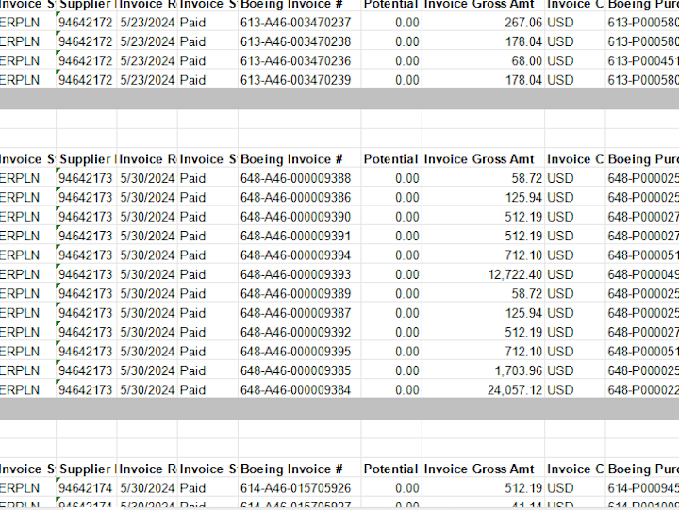Select invoice 648-A46-000009394 cell
The width and height of the screenshot is (679, 510).
coord(299,255)
